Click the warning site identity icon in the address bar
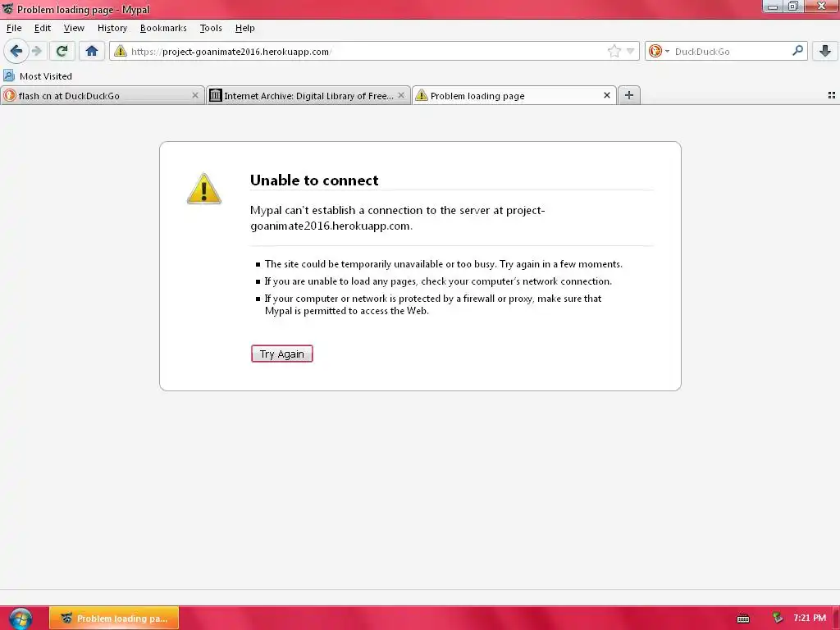The height and width of the screenshot is (630, 840). click(121, 52)
